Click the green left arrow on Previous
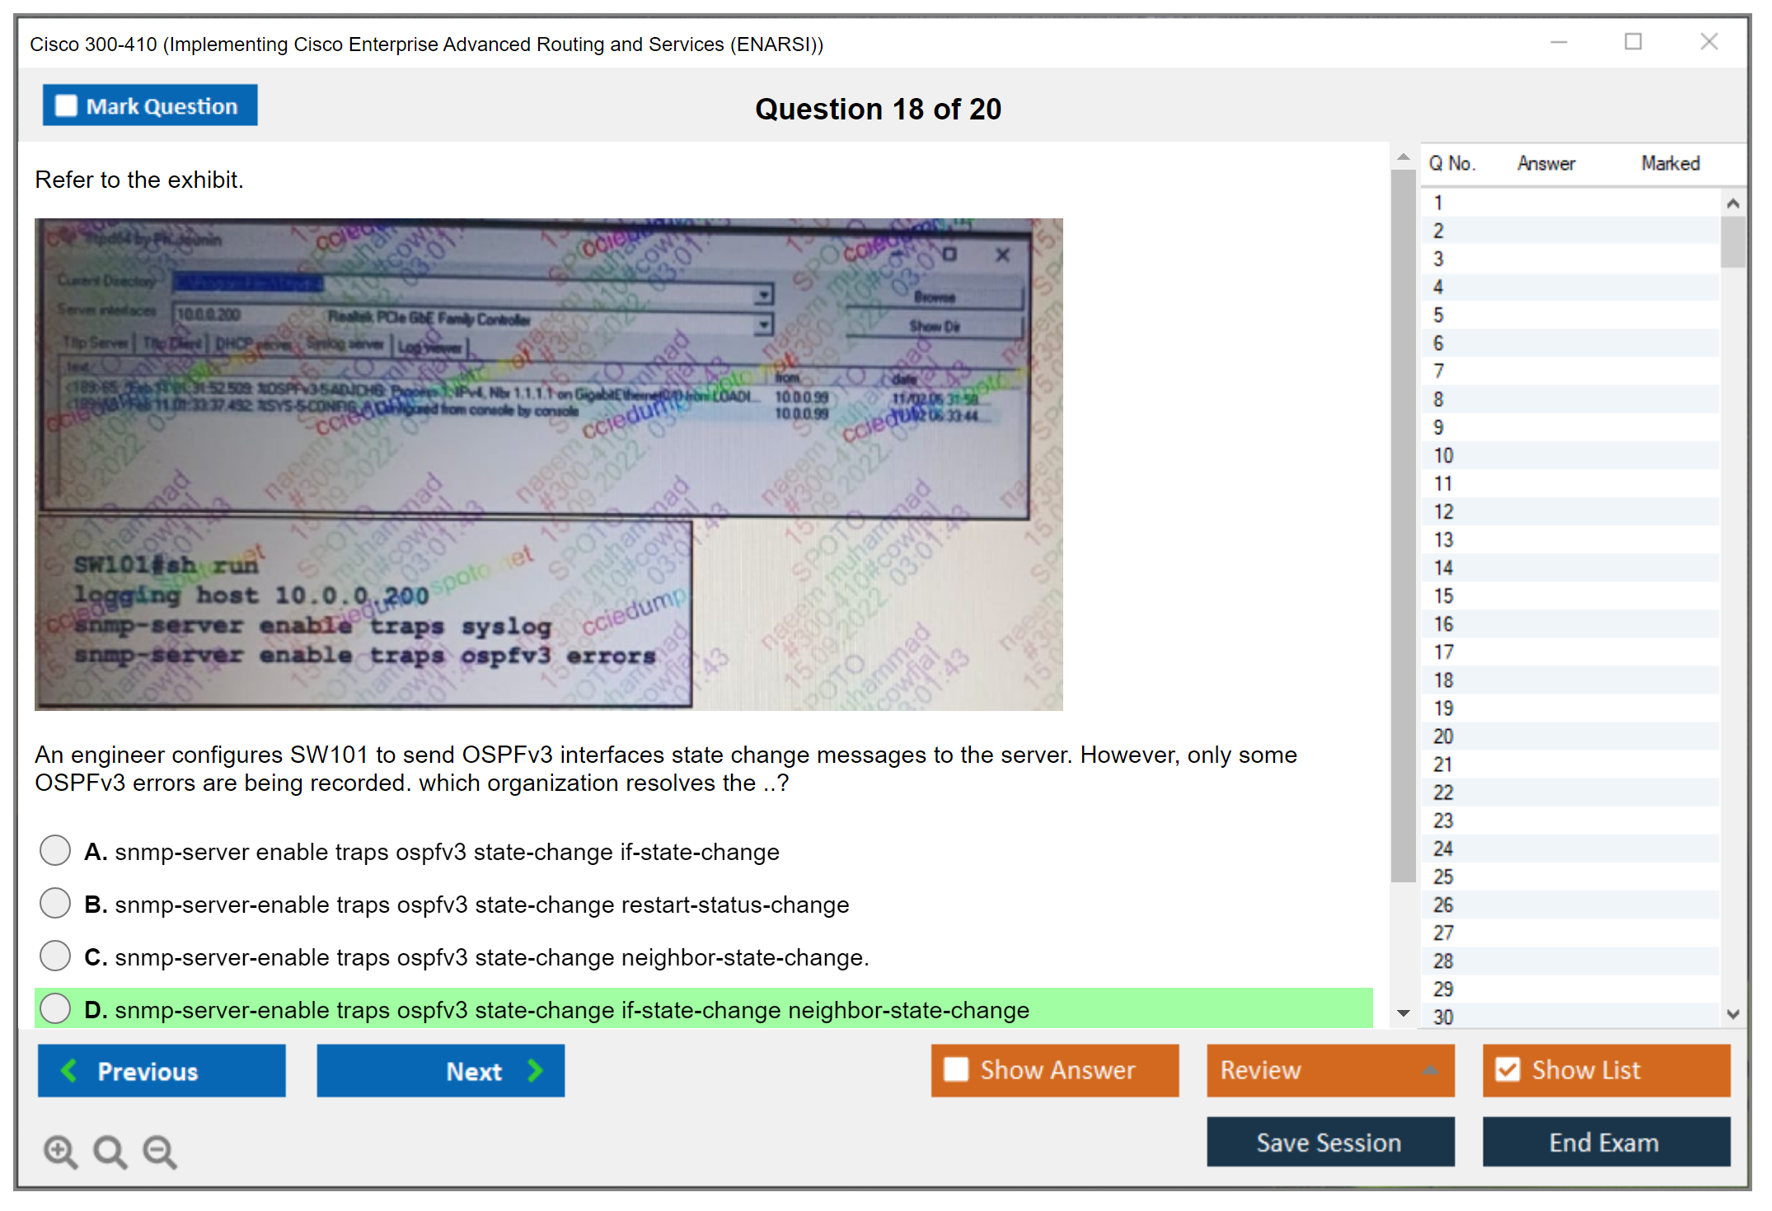Viewport: 1772px width, 1211px height. point(70,1070)
